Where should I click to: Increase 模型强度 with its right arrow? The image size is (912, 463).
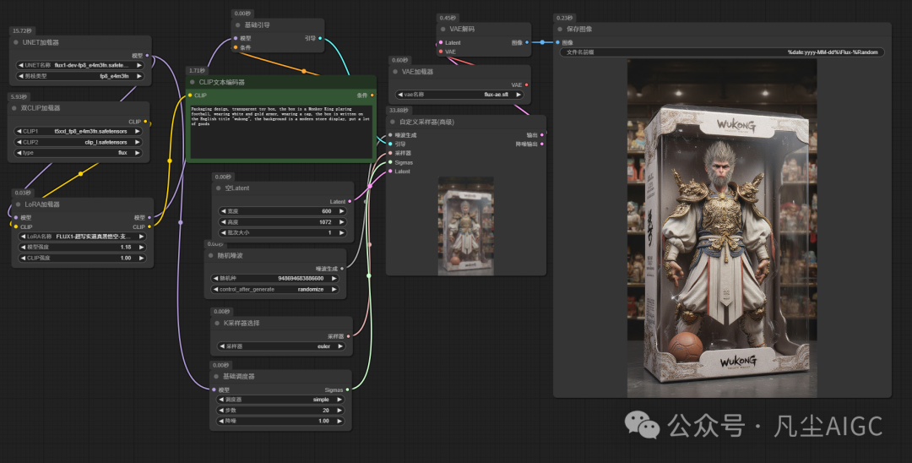pyautogui.click(x=141, y=248)
